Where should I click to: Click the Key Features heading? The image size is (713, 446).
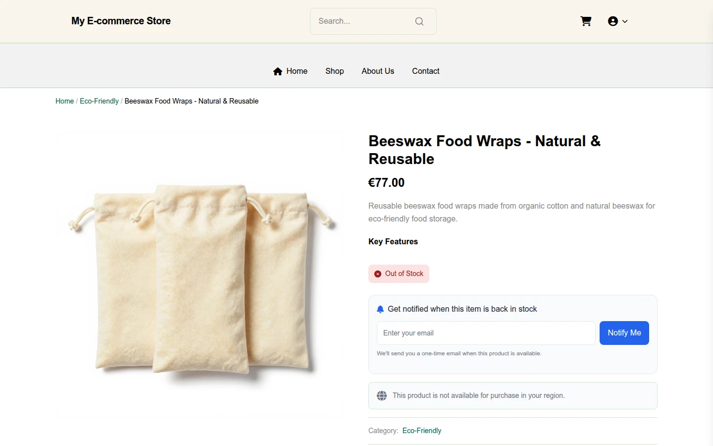(393, 242)
